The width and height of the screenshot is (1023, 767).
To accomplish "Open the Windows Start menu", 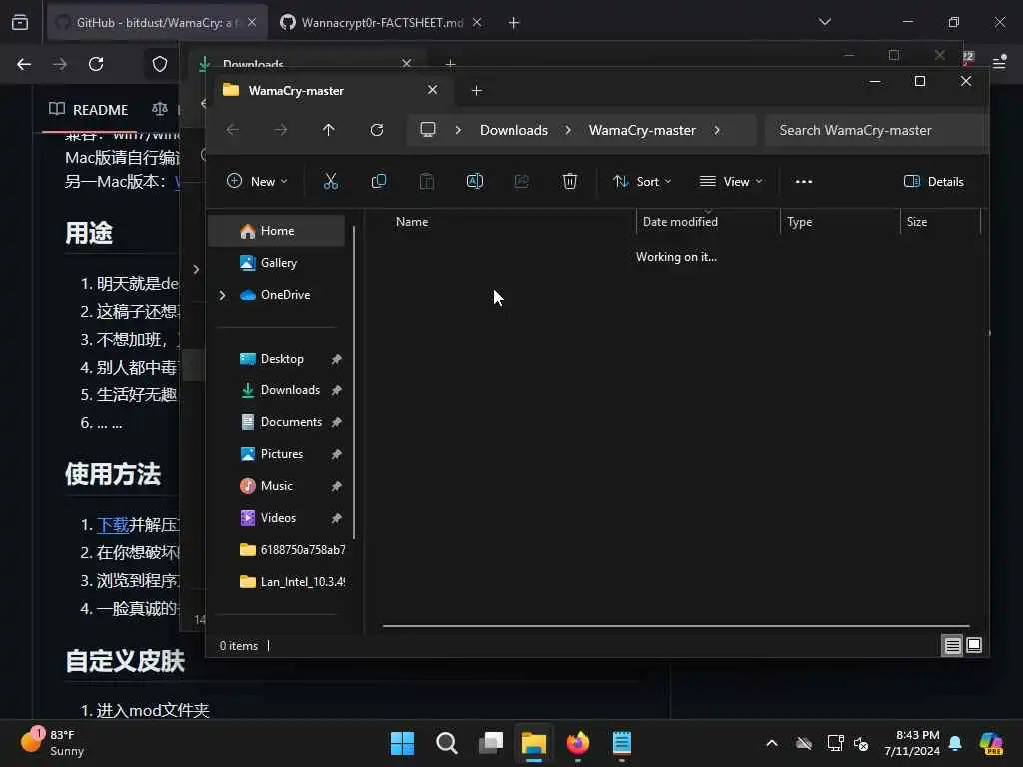I will 402,743.
